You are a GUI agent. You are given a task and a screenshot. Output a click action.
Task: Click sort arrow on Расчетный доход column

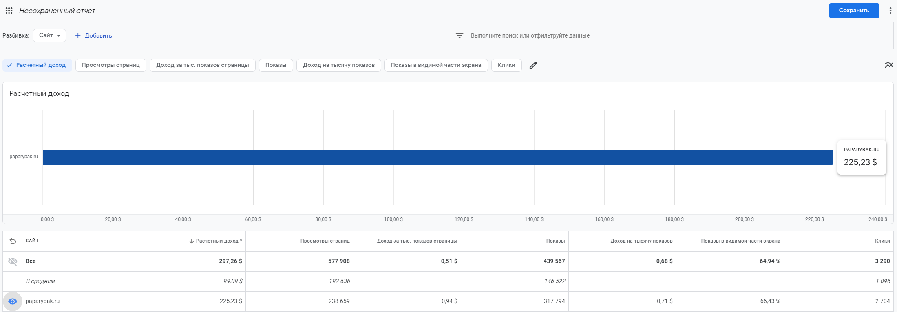tap(191, 241)
